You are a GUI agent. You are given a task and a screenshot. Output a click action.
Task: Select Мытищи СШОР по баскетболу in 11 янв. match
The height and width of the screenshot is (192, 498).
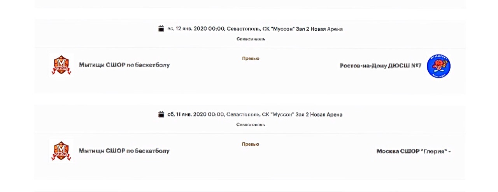point(124,151)
